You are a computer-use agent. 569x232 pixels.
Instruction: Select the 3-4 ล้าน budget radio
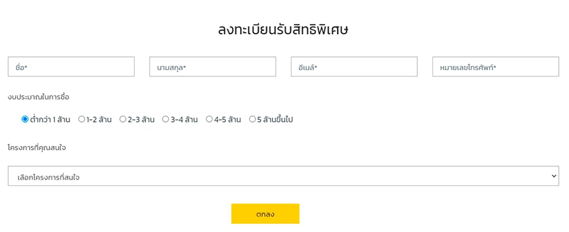(x=166, y=119)
